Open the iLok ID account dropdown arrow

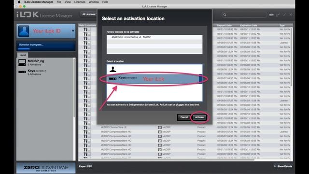[73, 31]
